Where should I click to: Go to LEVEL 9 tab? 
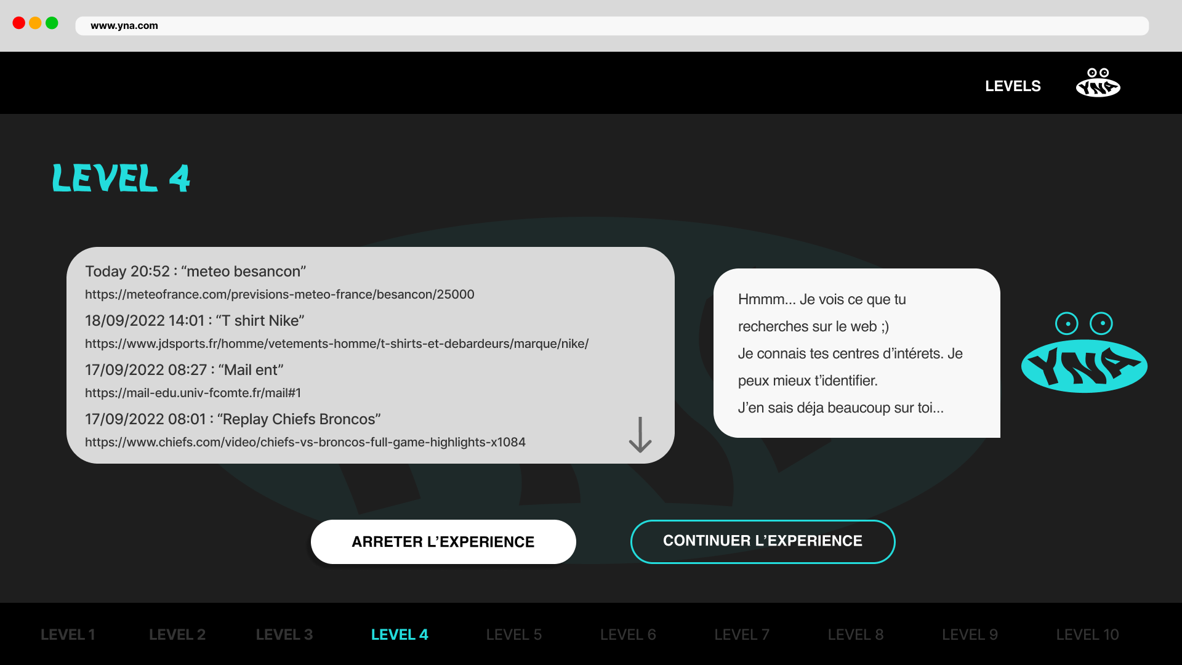click(970, 634)
